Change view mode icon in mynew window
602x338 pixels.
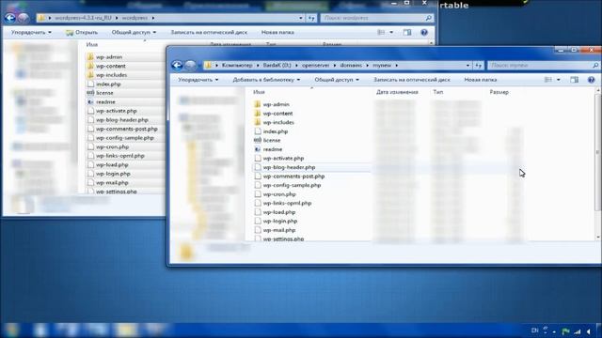[x=548, y=80]
